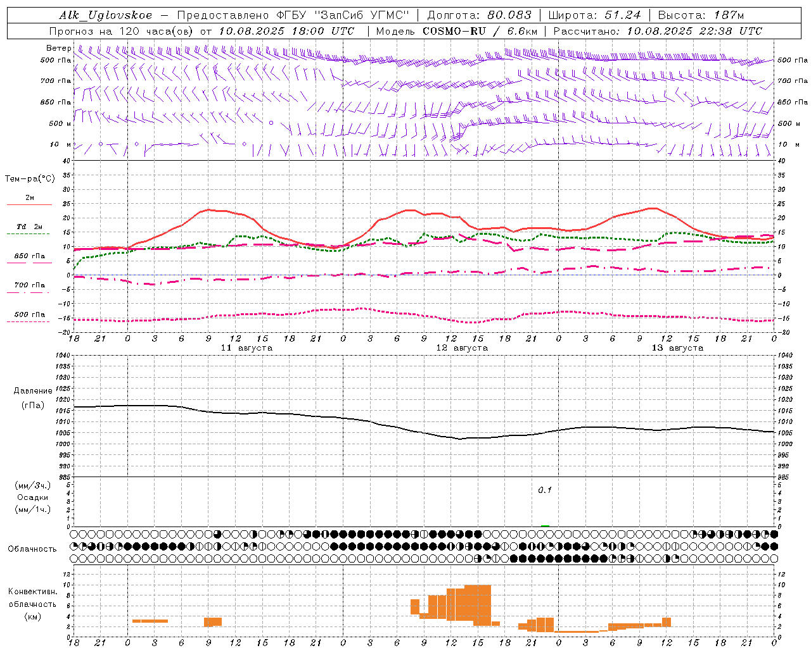The image size is (811, 648).
Task: Click forecast start time 18:00 UTC
Action: click(323, 31)
